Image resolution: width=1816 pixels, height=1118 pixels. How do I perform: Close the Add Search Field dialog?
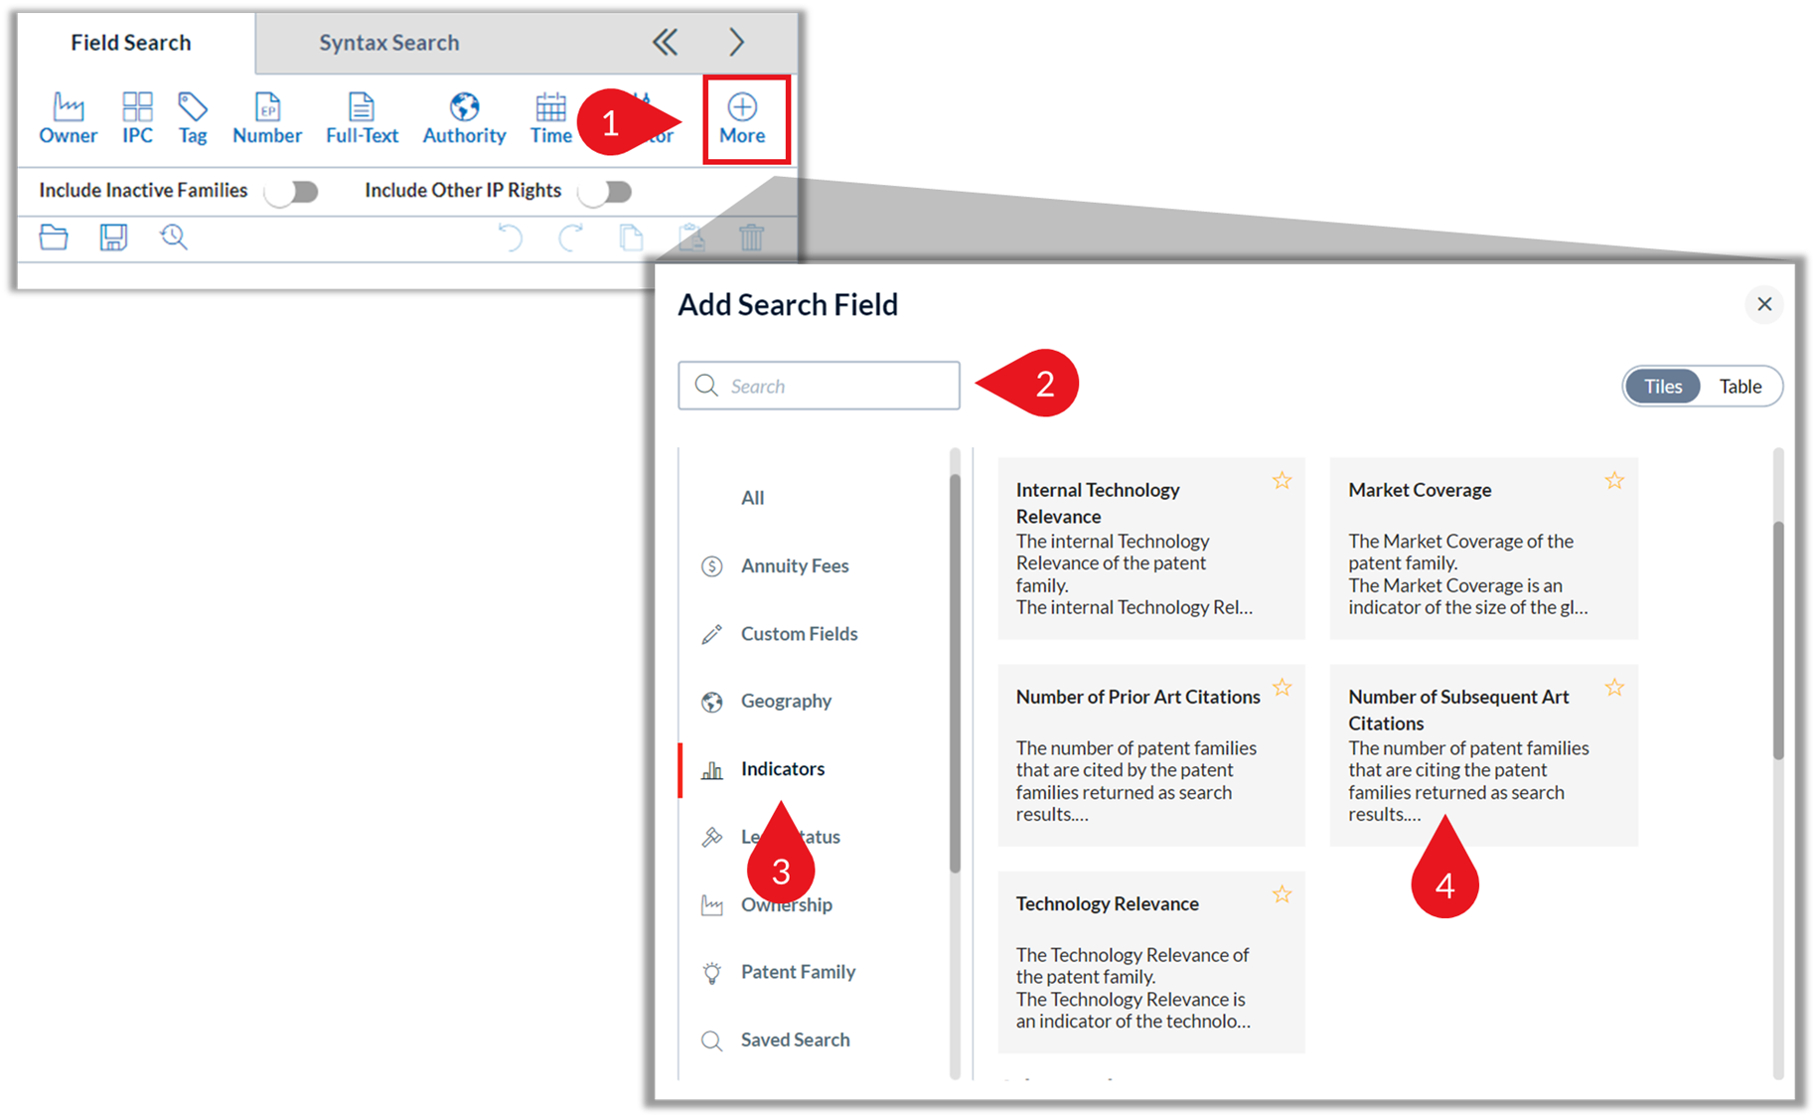pyautogui.click(x=1764, y=305)
